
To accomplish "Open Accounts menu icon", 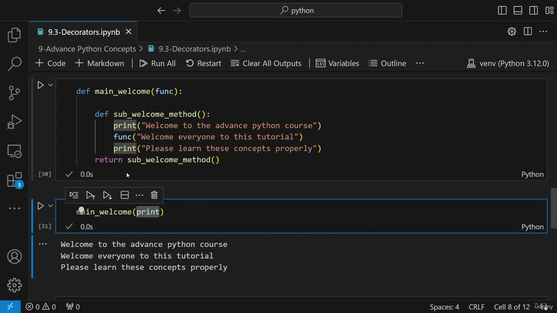I will click(x=14, y=256).
